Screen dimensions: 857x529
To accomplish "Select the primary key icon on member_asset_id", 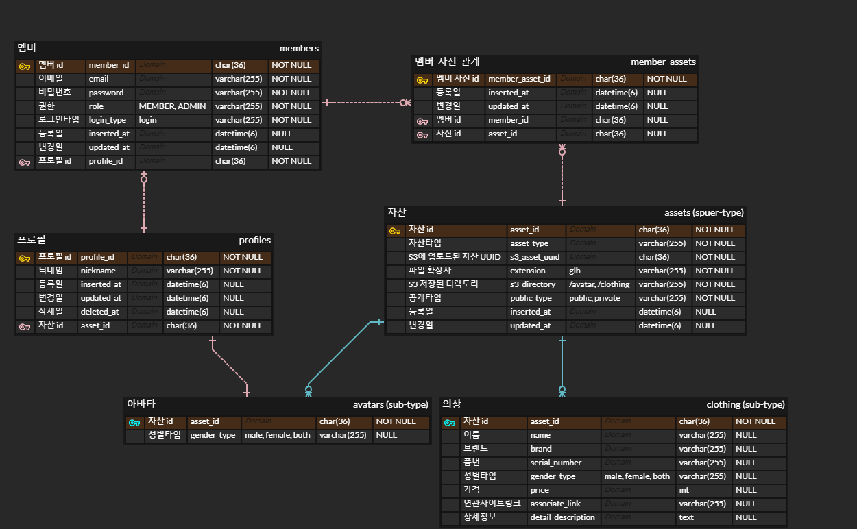I will (x=422, y=79).
